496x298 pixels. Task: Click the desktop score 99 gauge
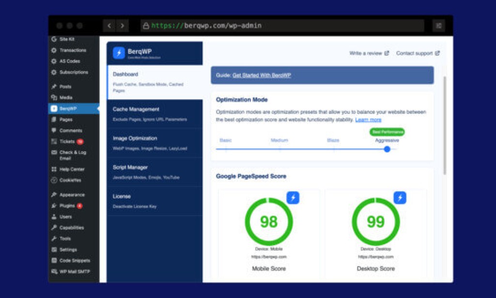pyautogui.click(x=376, y=221)
